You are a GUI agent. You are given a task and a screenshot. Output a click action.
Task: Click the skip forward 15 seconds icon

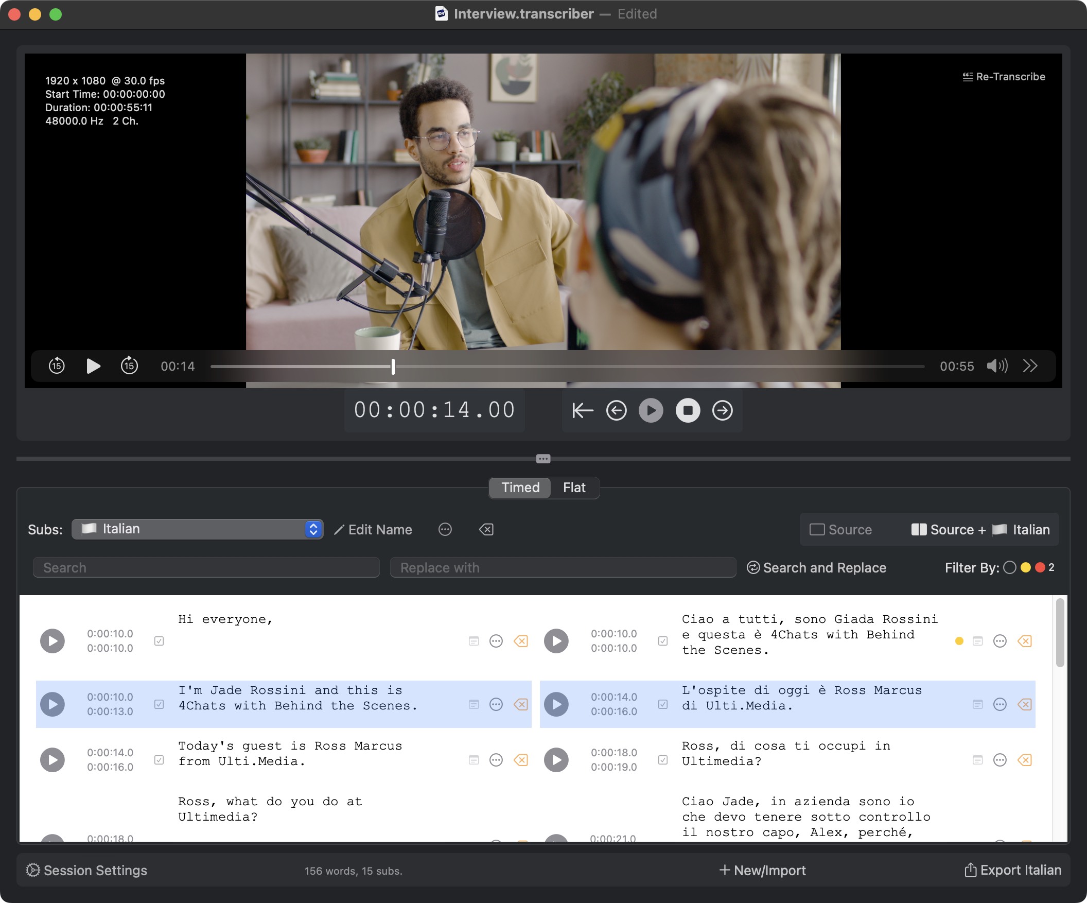[129, 366]
